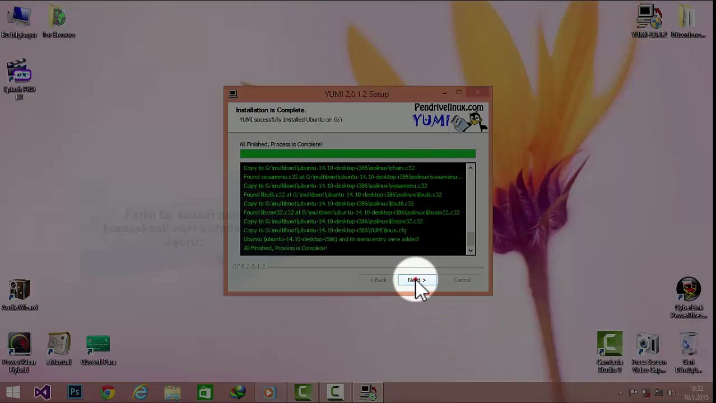Open the volume control in tray
This screenshot has width=716, height=403.
671,393
